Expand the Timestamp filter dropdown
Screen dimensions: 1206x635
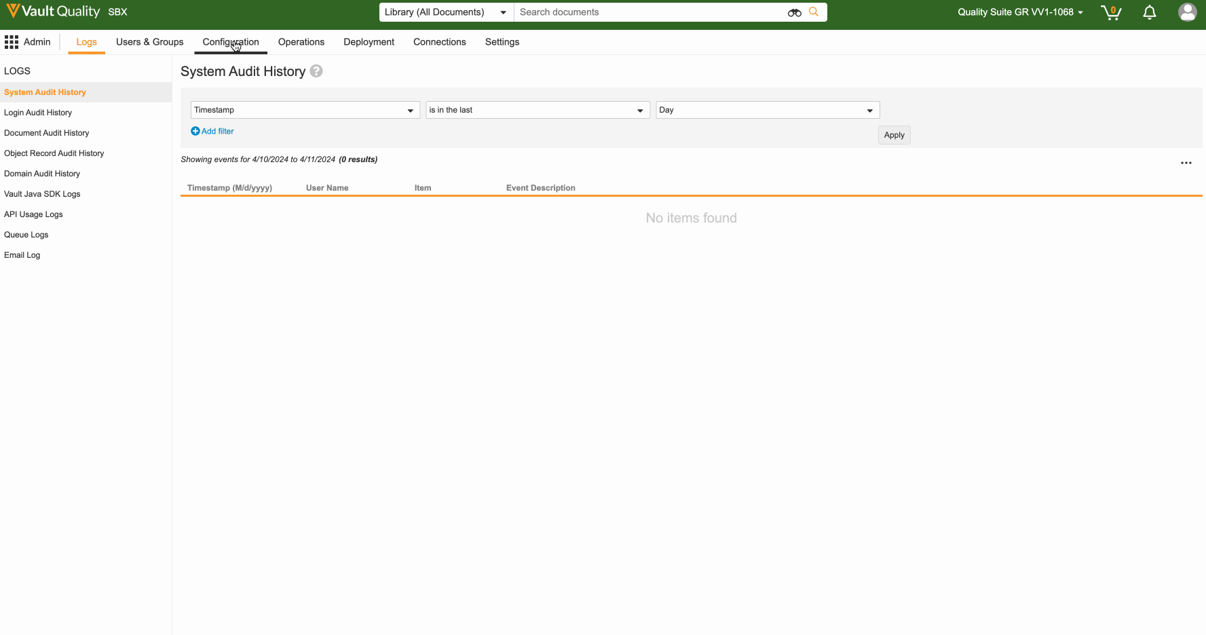305,110
